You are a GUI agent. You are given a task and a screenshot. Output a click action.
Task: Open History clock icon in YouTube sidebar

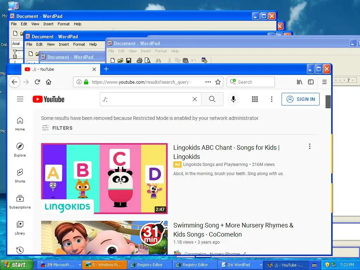coord(20,250)
